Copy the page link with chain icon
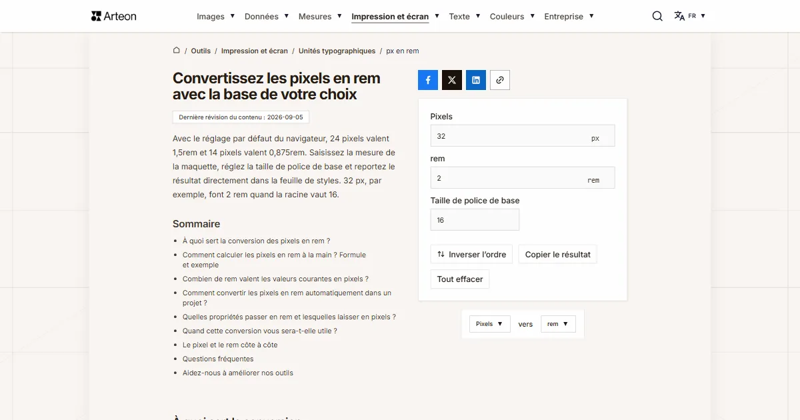This screenshot has height=420, width=800. [x=500, y=80]
